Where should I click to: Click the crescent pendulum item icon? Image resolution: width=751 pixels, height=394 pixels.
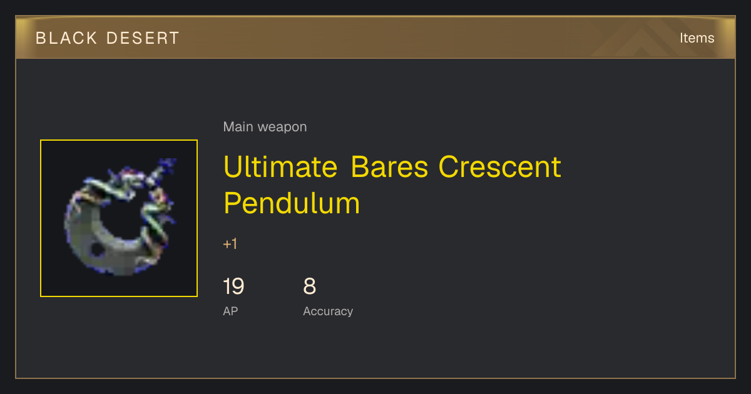(x=119, y=218)
